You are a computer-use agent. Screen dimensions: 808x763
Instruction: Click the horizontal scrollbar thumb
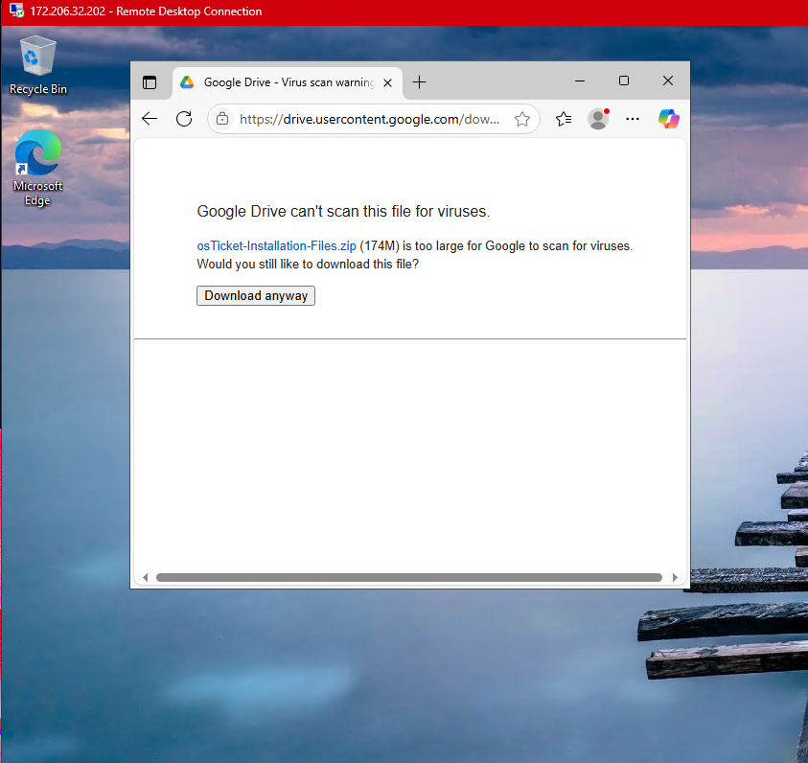coord(409,578)
